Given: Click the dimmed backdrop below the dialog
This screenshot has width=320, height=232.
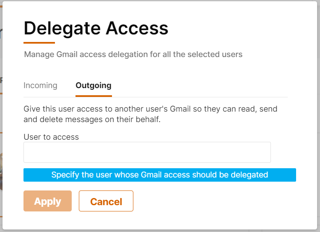Looking at the screenshot, I should tap(159, 231).
